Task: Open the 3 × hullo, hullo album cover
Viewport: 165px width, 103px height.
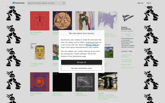Action: tap(40, 52)
